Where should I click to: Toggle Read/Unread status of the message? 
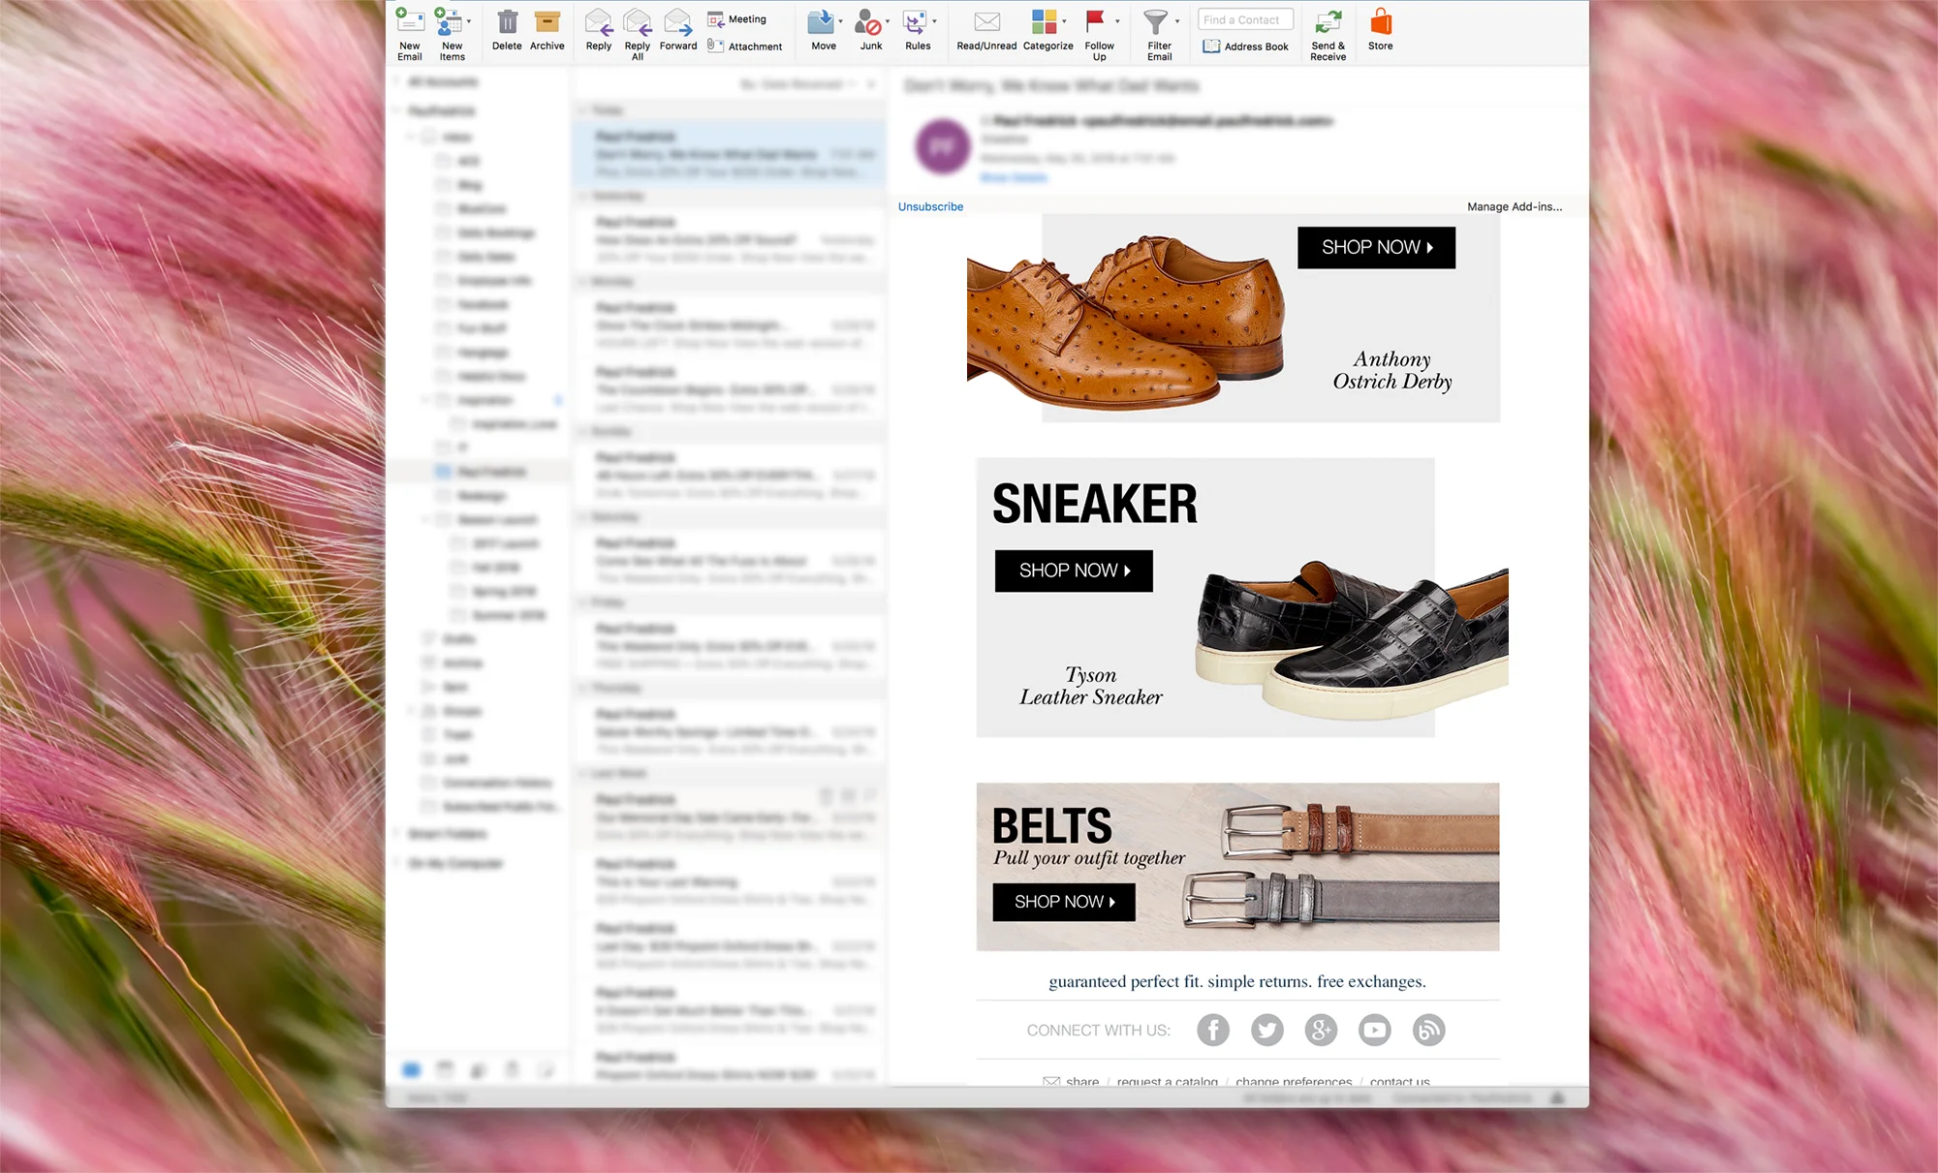986,29
